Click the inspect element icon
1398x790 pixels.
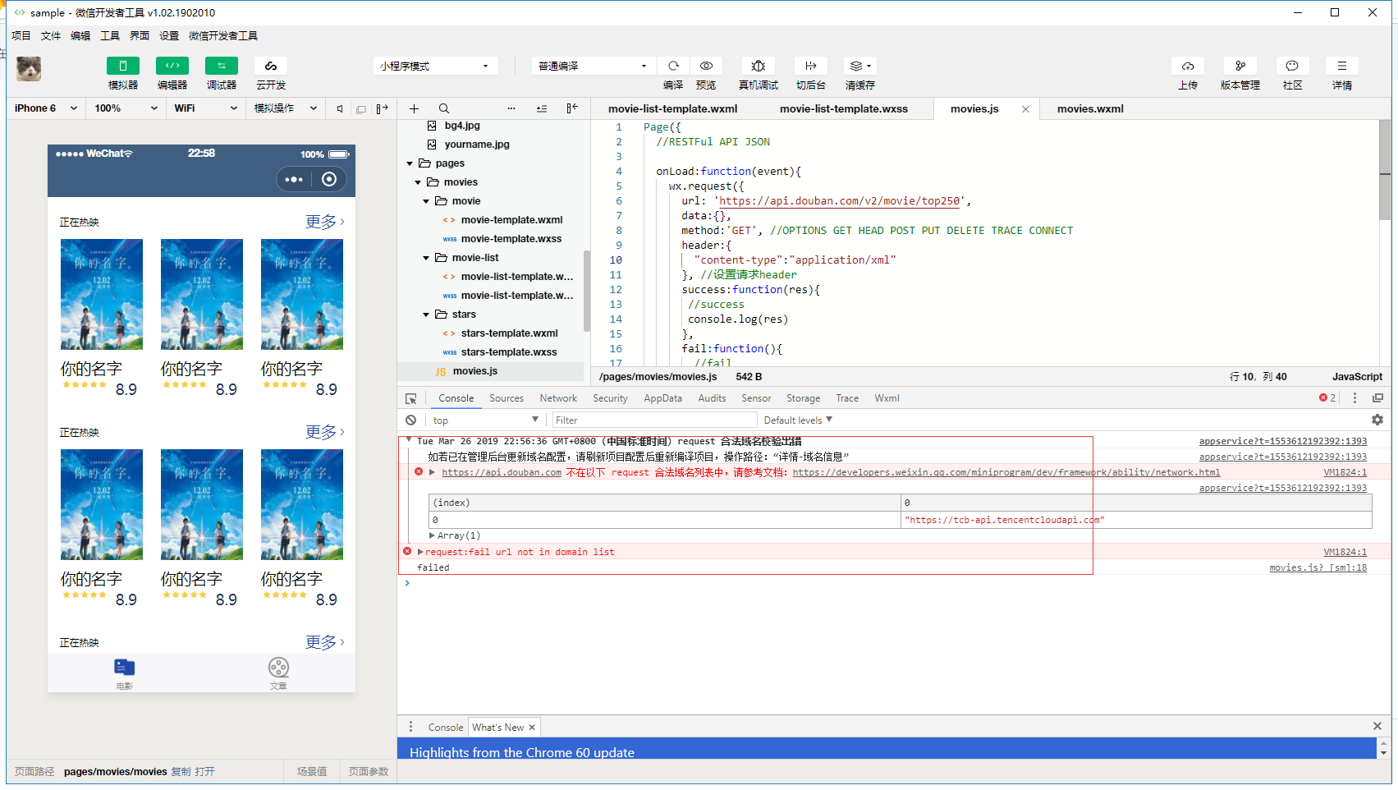[x=411, y=398]
